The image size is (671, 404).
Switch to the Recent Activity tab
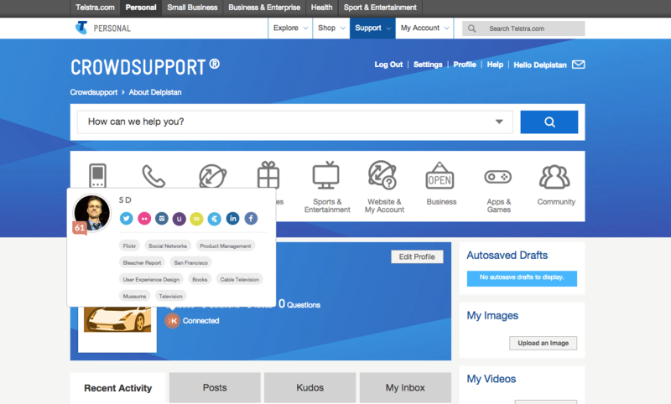[118, 388]
